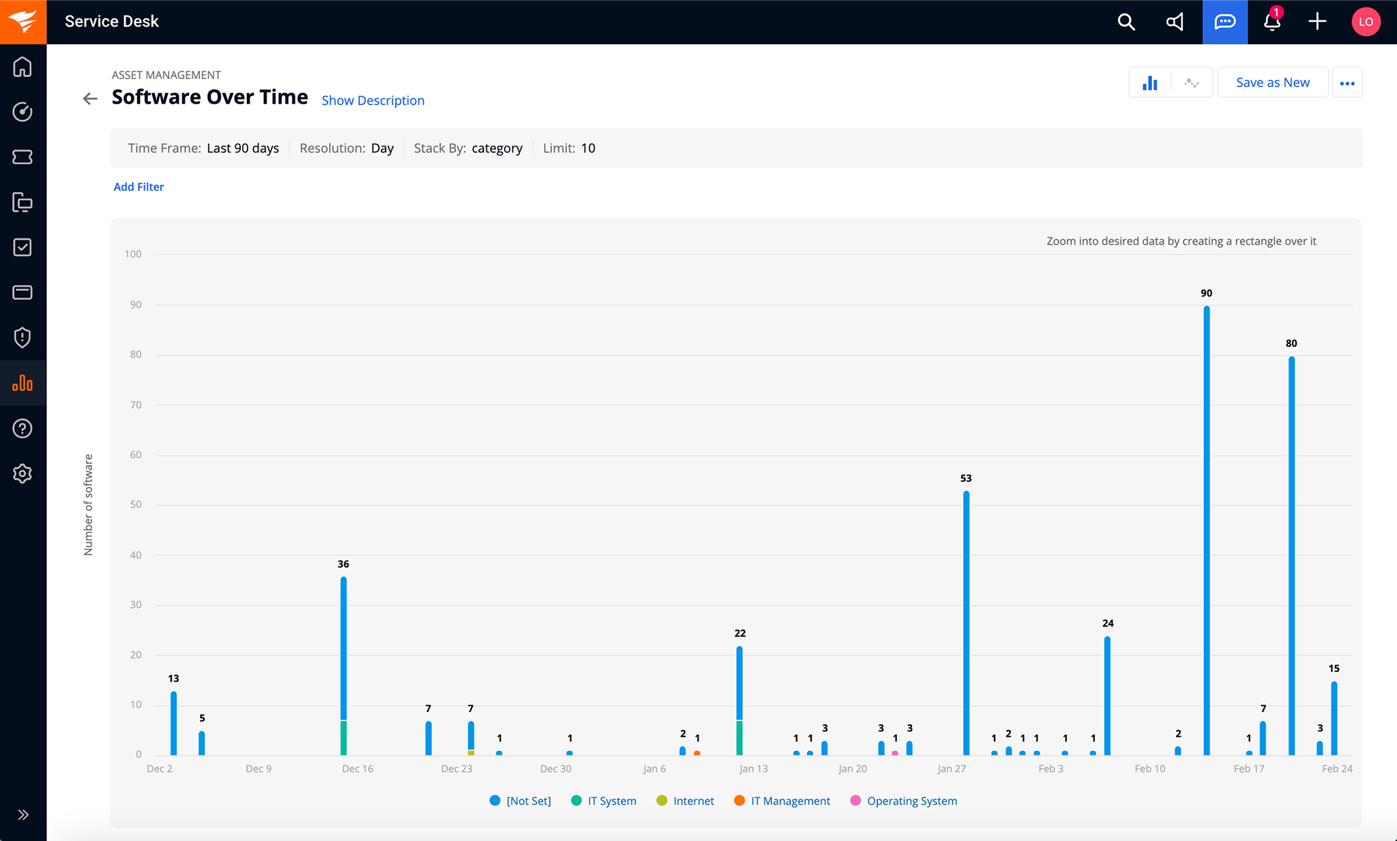Open the Search icon in the top bar

(x=1126, y=21)
